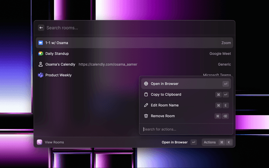The width and height of the screenshot is (269, 168).
Task: Click the clipboard icon in actions menu
Action: pos(146,94)
